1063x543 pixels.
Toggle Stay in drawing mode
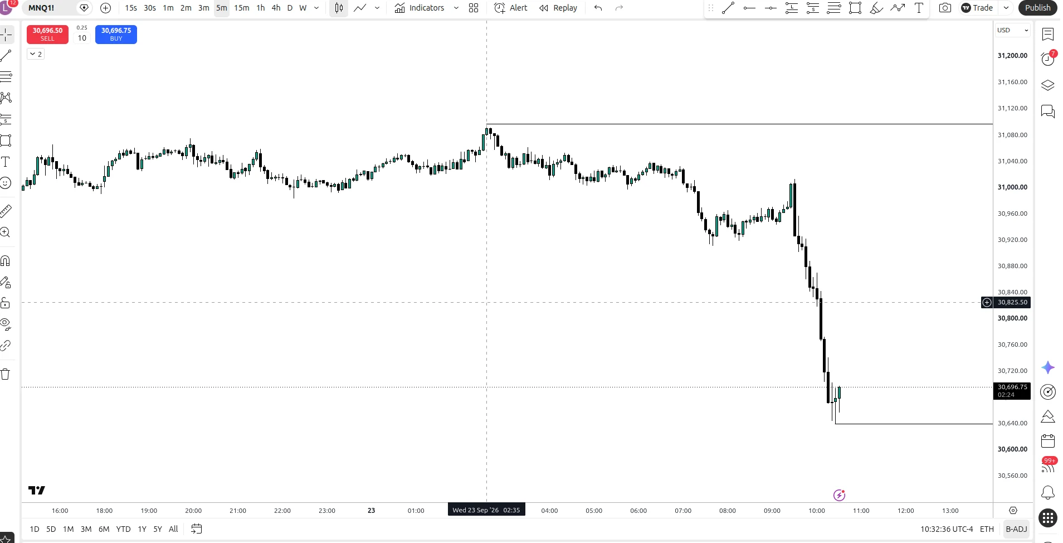[x=6, y=282]
